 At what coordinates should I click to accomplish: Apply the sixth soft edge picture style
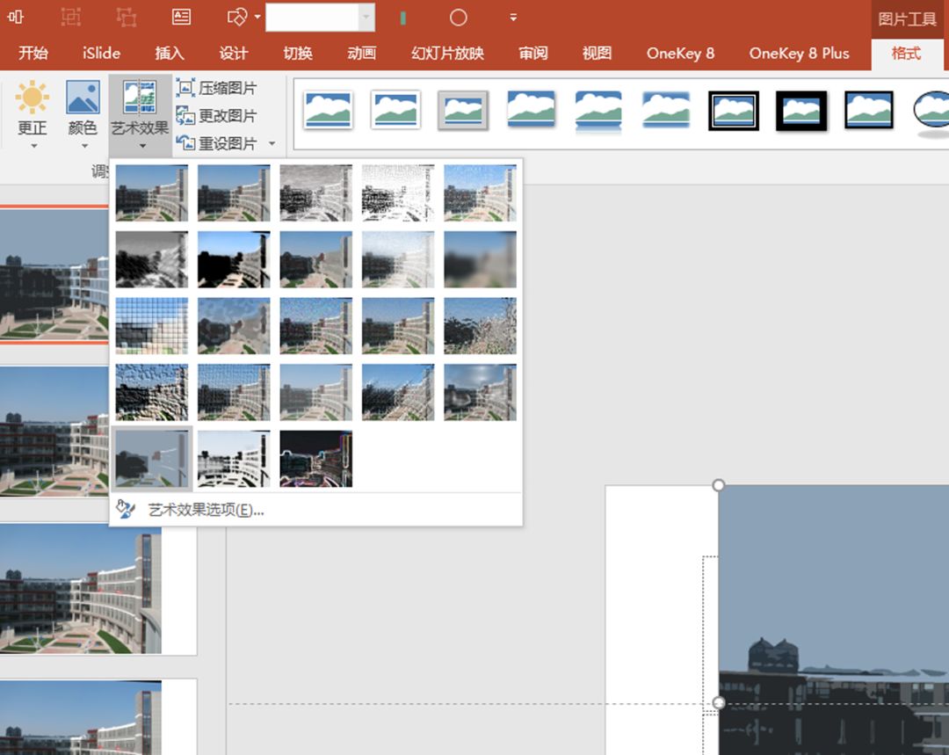point(666,110)
